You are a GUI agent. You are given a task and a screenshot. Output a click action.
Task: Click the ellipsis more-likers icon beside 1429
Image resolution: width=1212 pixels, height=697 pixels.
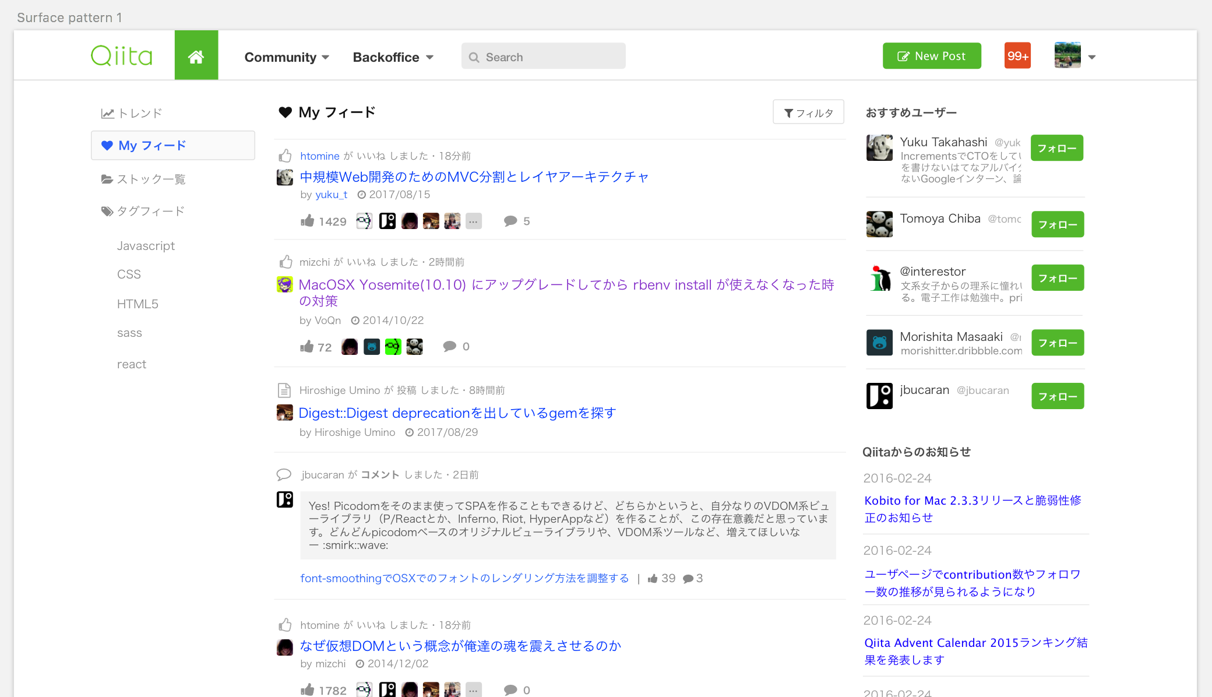(x=473, y=221)
